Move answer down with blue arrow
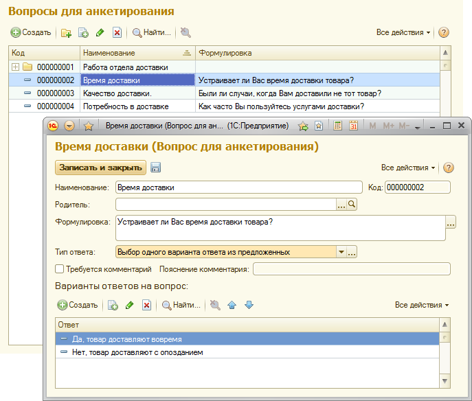 [x=249, y=305]
